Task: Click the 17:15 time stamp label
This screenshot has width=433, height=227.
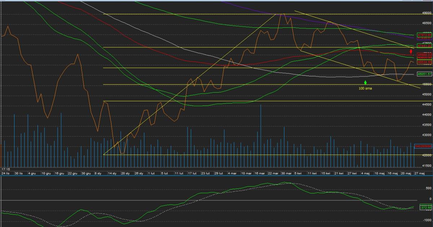Action: (5, 169)
